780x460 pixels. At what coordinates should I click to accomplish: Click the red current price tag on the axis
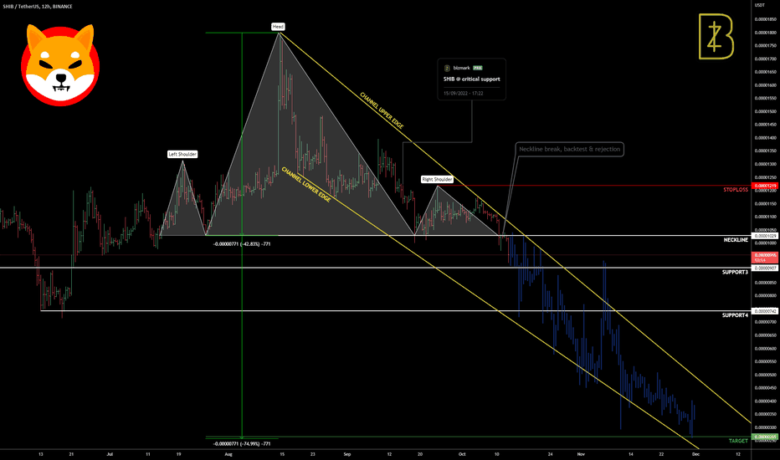click(765, 257)
